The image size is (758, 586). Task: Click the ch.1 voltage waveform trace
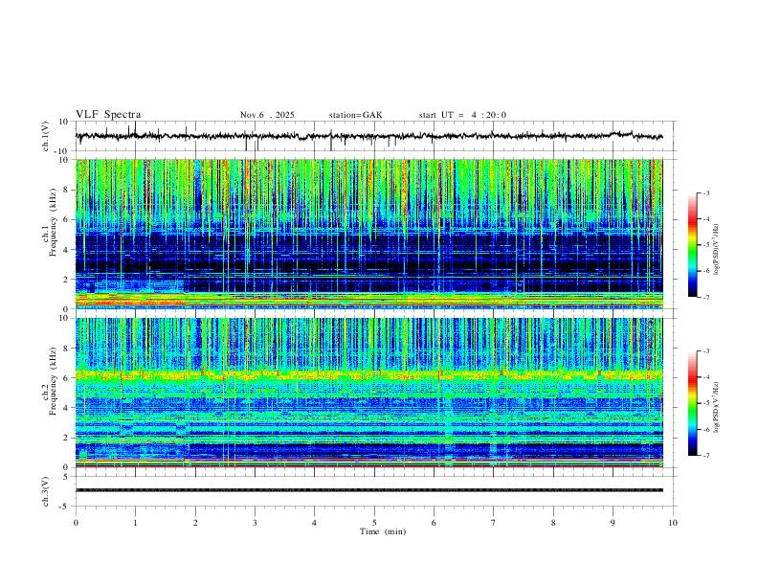(368, 136)
